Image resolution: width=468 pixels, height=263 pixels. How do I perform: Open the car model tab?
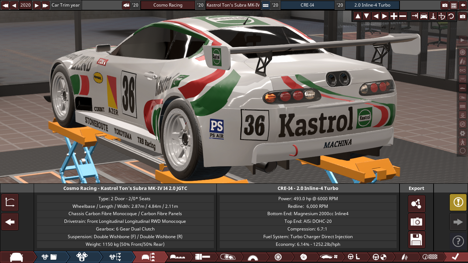(x=16, y=257)
